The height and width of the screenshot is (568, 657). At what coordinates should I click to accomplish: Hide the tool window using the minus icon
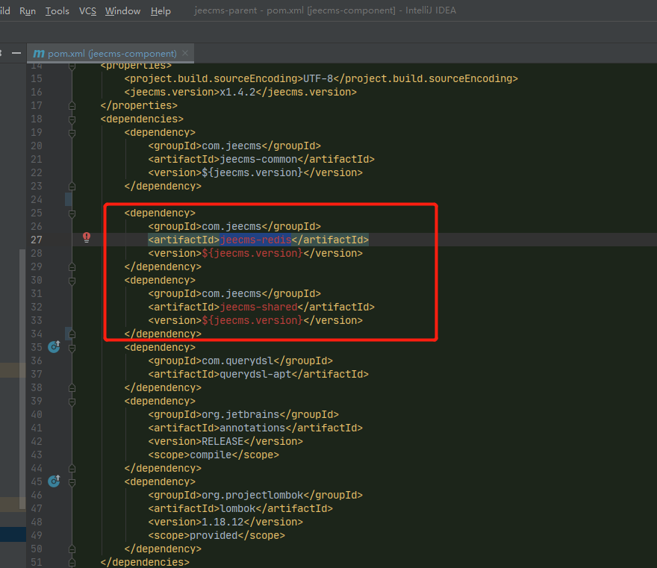[x=16, y=53]
